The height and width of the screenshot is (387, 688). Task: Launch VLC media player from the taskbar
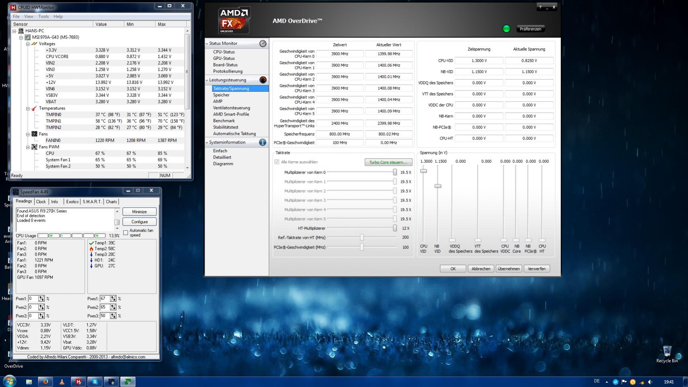pos(62,382)
